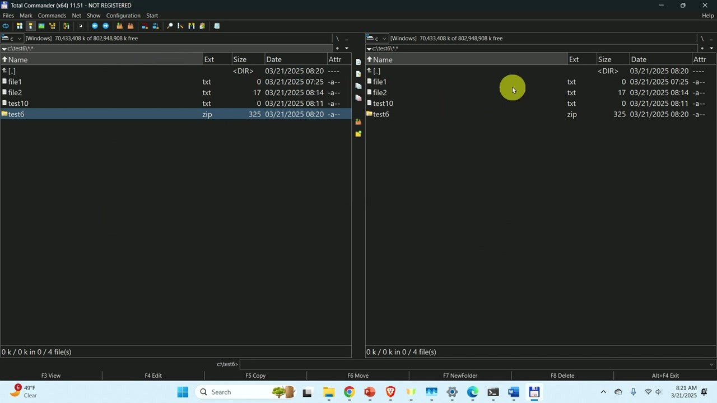Switch left panel to thumbnails view
Image resolution: width=717 pixels, height=403 pixels.
pyautogui.click(x=41, y=26)
